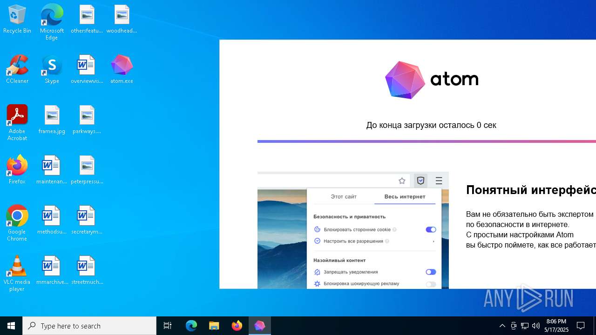This screenshot has width=596, height=335.
Task: Click the taskbar search box
Action: (89, 326)
